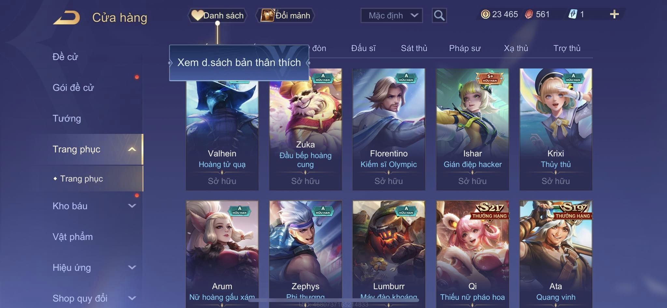Click the golden back arrow icon
Image resolution: width=667 pixels, height=308 pixels.
[67, 18]
